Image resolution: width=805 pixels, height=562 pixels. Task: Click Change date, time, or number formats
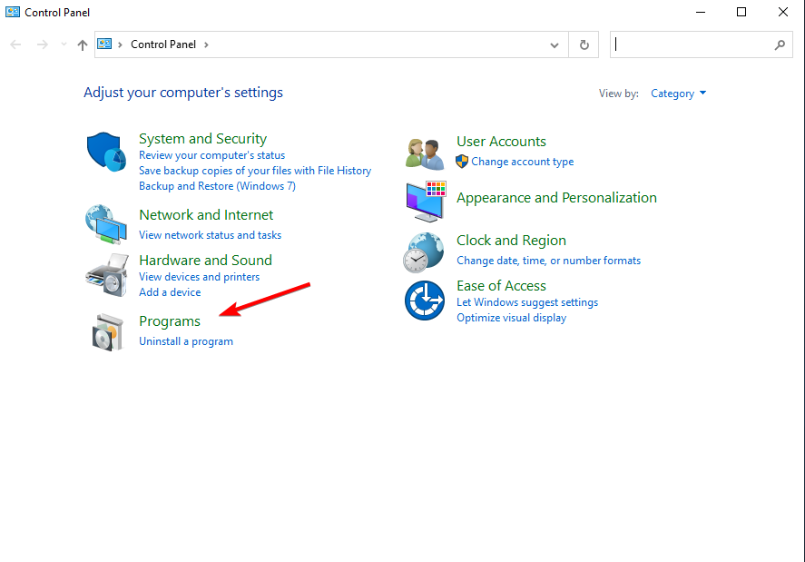pyautogui.click(x=549, y=261)
